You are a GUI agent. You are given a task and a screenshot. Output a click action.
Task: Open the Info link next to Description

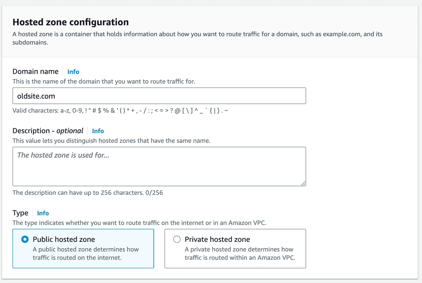pyautogui.click(x=98, y=131)
